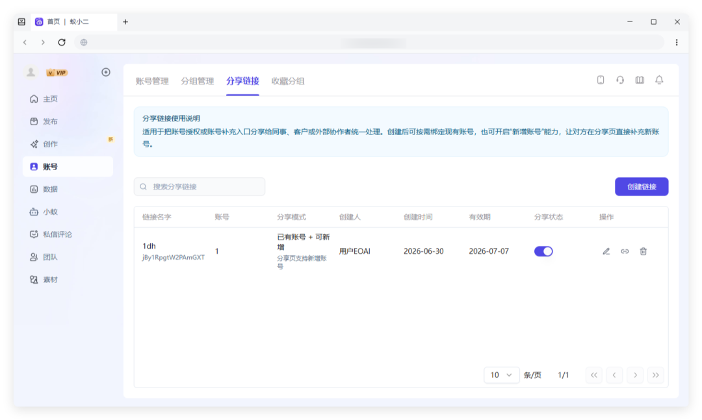Open a new browser tab with plus
Image resolution: width=702 pixels, height=420 pixels.
coord(125,21)
